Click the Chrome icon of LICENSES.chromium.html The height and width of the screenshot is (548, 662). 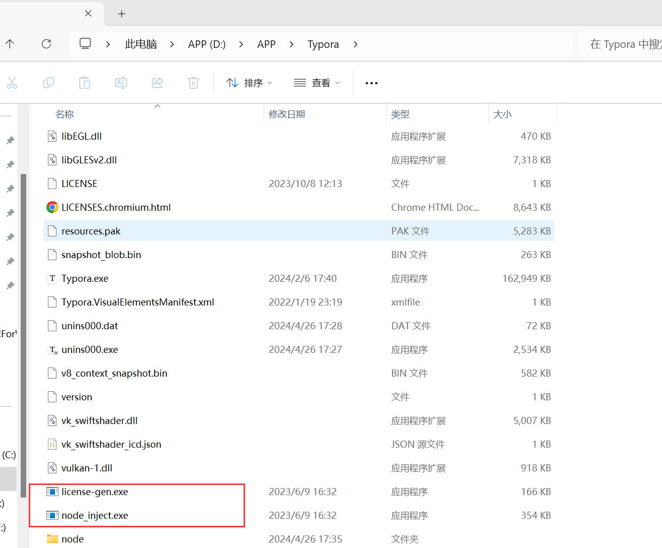point(52,207)
